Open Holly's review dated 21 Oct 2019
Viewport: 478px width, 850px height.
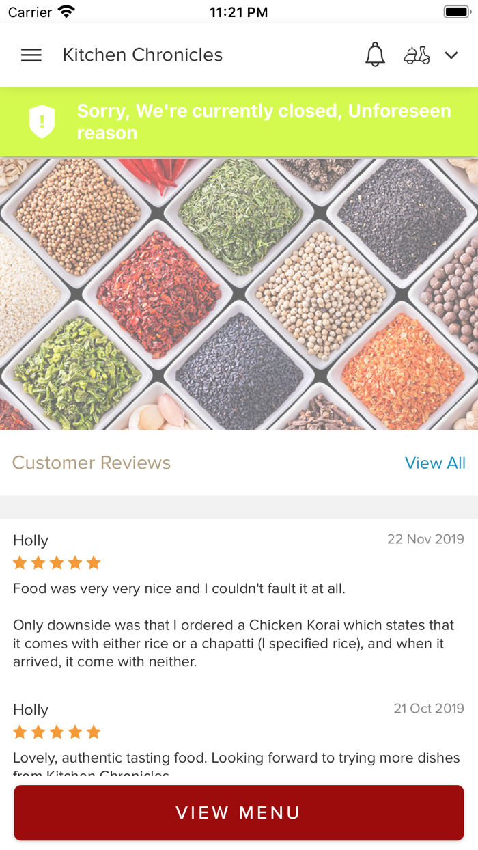click(x=239, y=739)
